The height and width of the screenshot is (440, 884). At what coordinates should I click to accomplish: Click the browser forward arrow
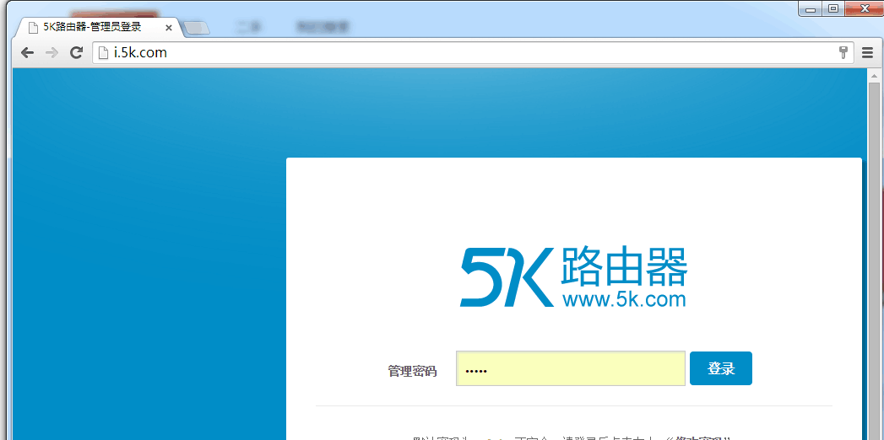click(52, 53)
